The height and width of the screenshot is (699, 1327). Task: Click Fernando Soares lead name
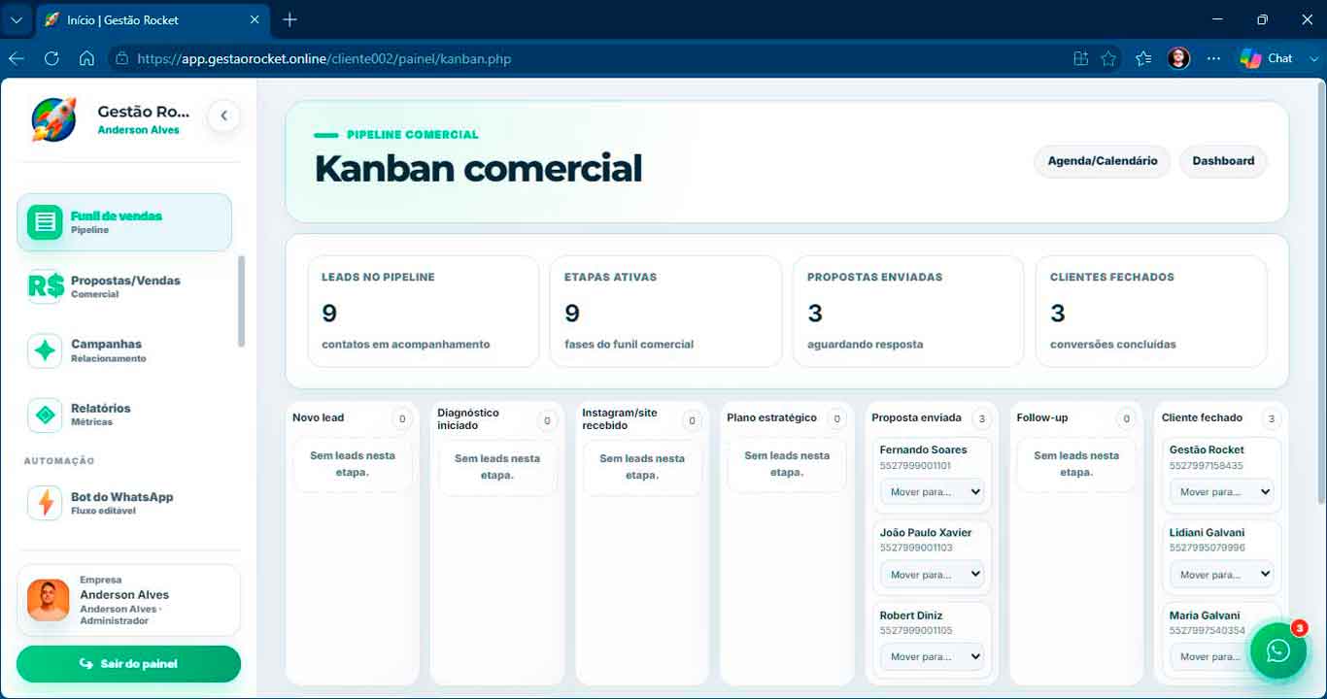923,449
